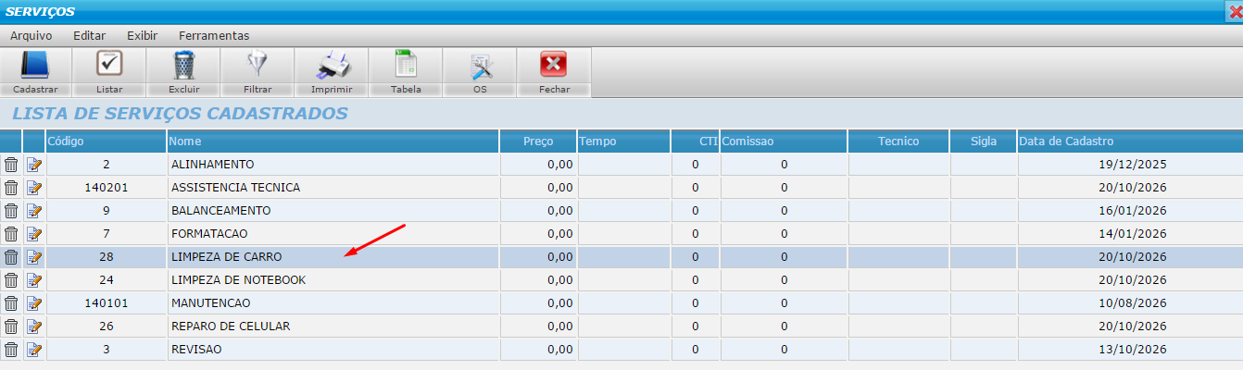1243x370 pixels.
Task: Click the Tempo column header
Action: click(623, 142)
